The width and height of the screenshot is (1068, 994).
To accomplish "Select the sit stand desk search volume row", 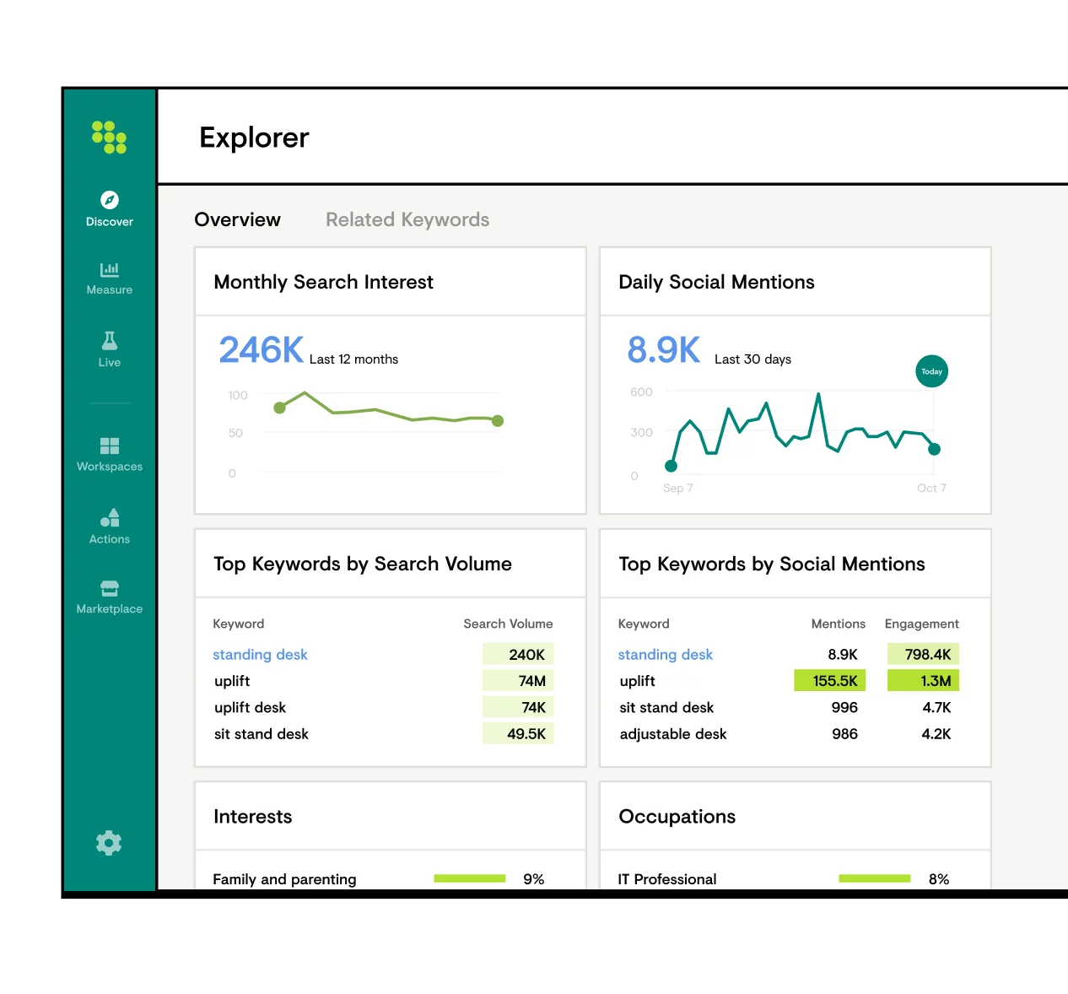I will point(383,734).
